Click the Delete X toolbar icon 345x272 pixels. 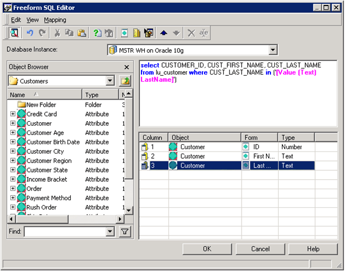click(x=191, y=33)
